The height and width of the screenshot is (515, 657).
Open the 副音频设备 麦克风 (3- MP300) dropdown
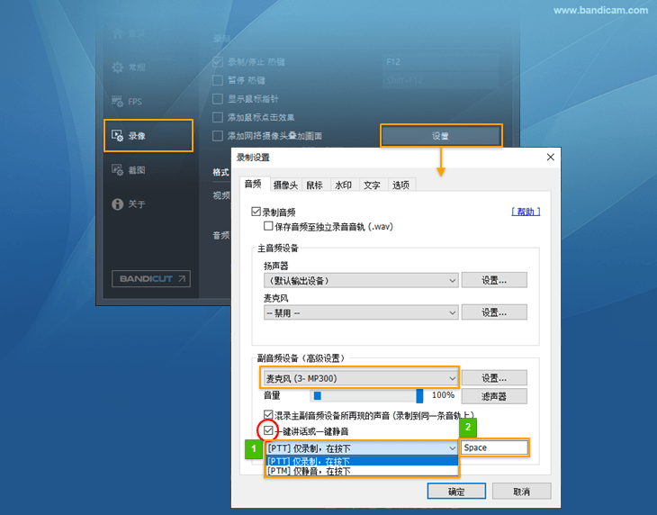click(361, 378)
